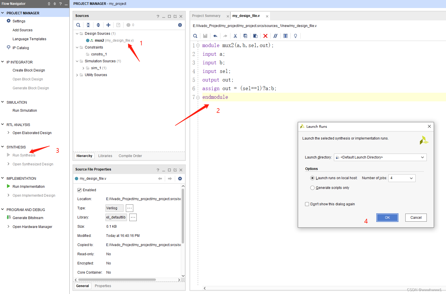Viewport: 446px width, 294px height.
Task: Click OK in Launch Runs dialog
Action: (387, 218)
